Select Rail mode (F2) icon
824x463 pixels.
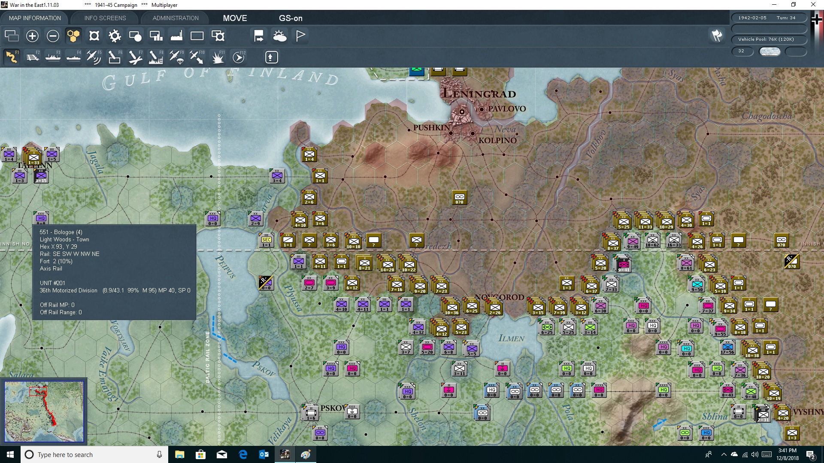(32, 57)
